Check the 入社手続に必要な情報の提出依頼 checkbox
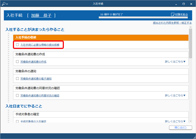The height and width of the screenshot is (139, 196). [17, 45]
